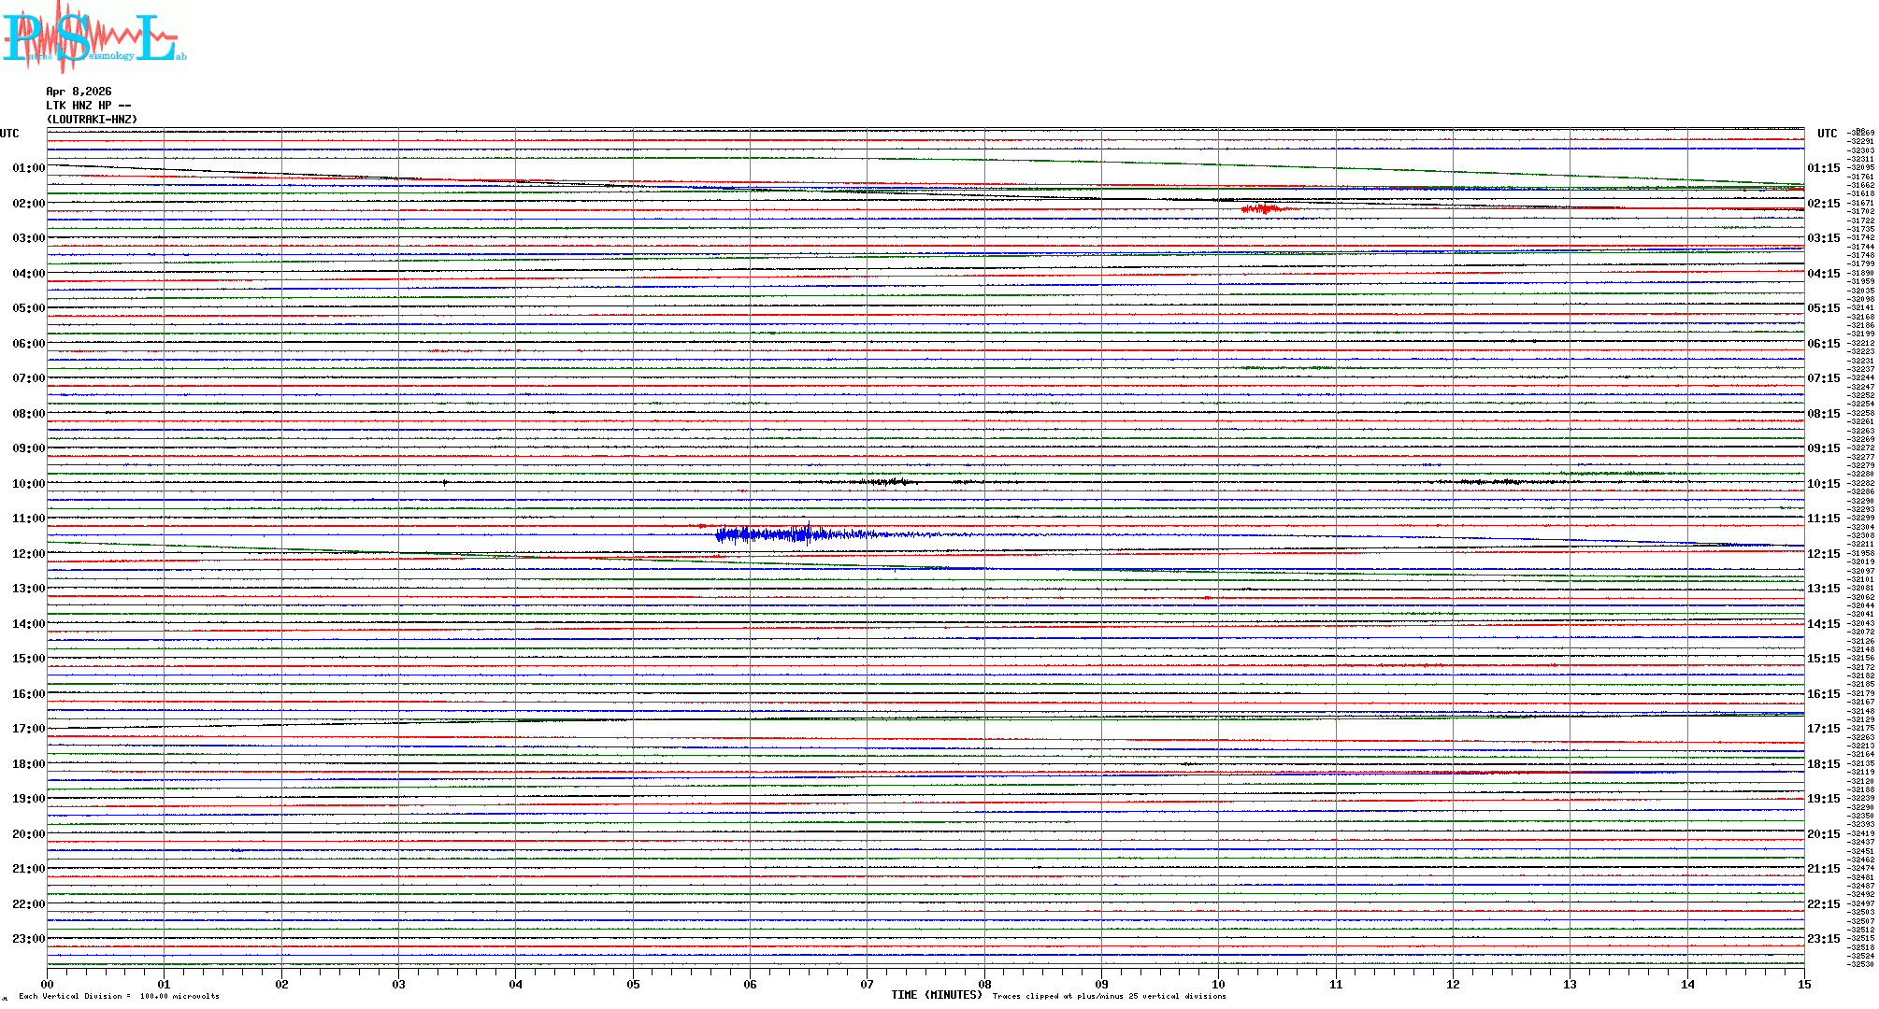This screenshot has width=1879, height=1009.
Task: Click the 23:00 left axis time label
Action: 28,939
